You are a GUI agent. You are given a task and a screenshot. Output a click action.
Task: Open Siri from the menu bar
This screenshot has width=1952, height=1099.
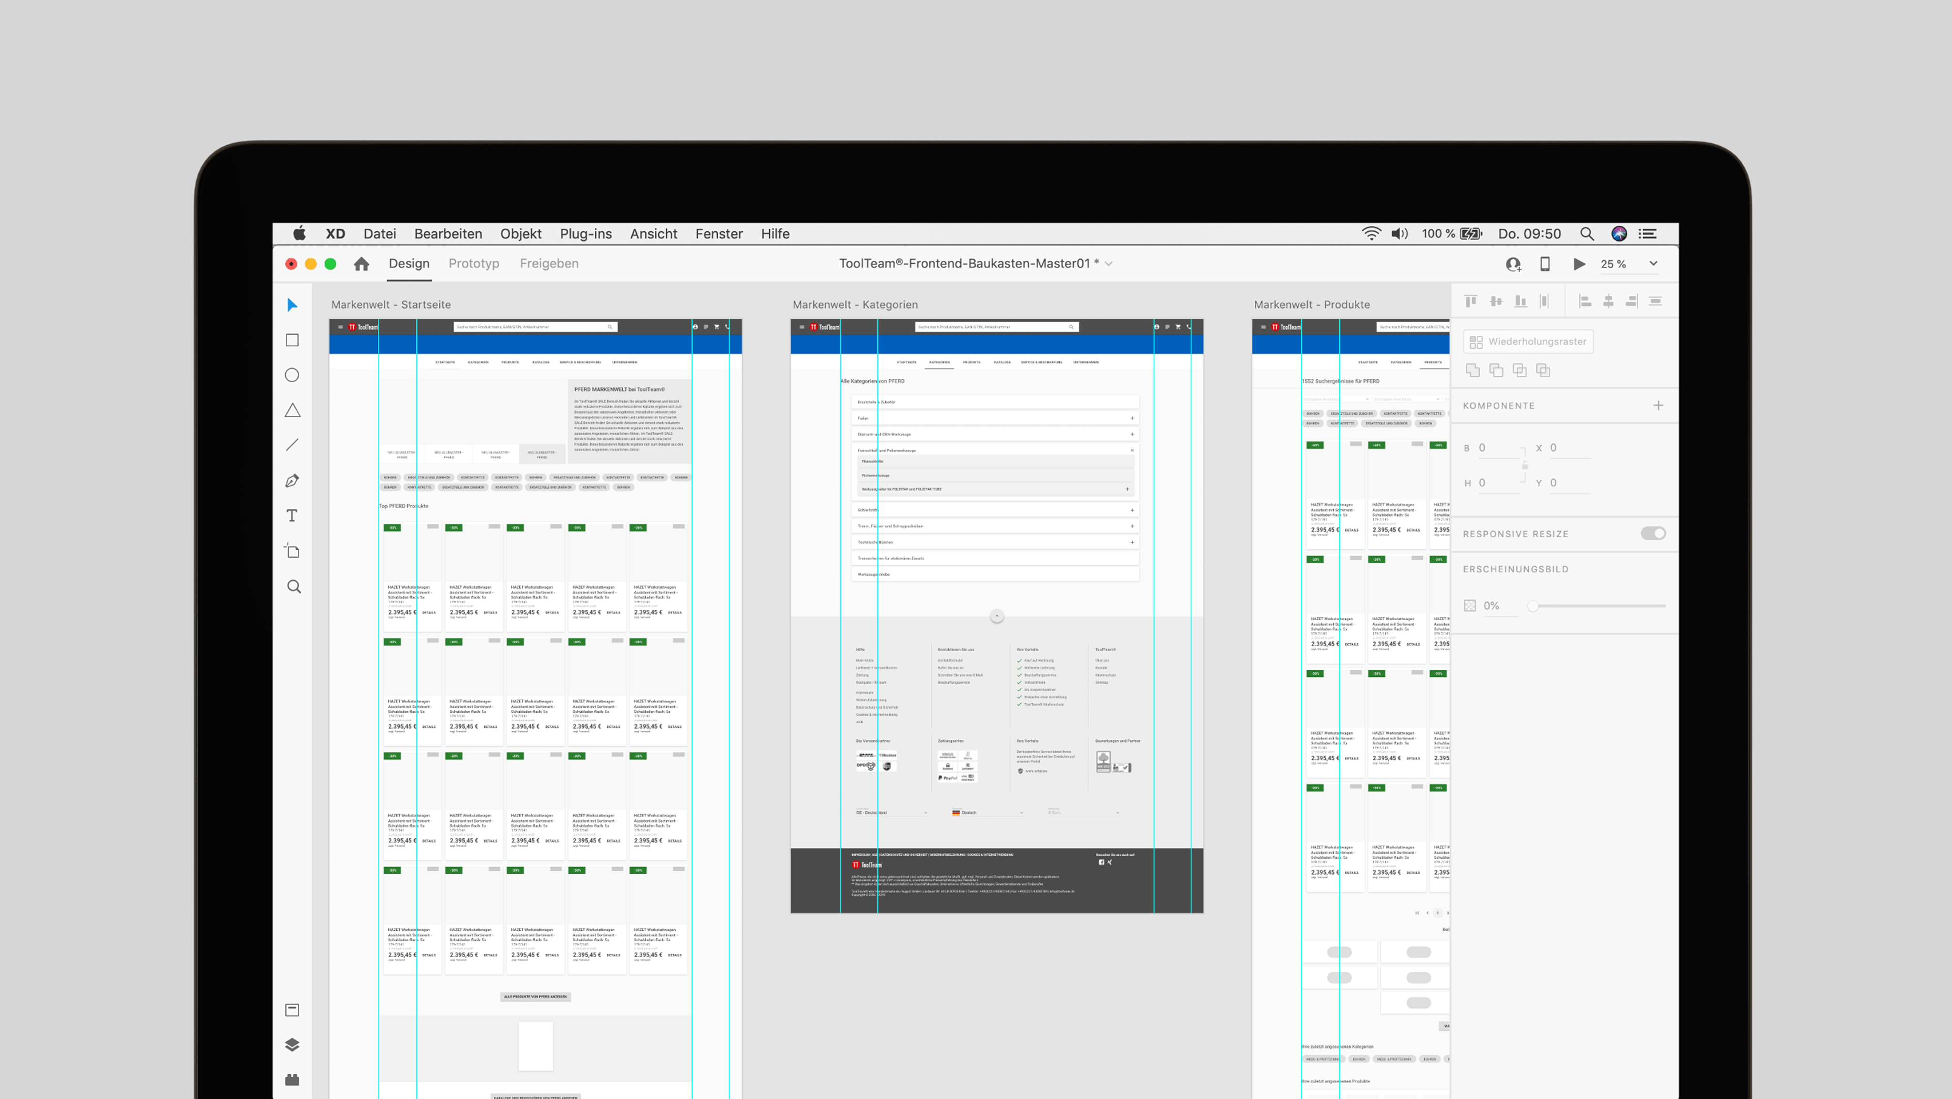click(x=1619, y=234)
